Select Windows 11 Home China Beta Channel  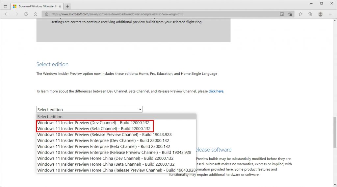pyautogui.click(x=116, y=164)
